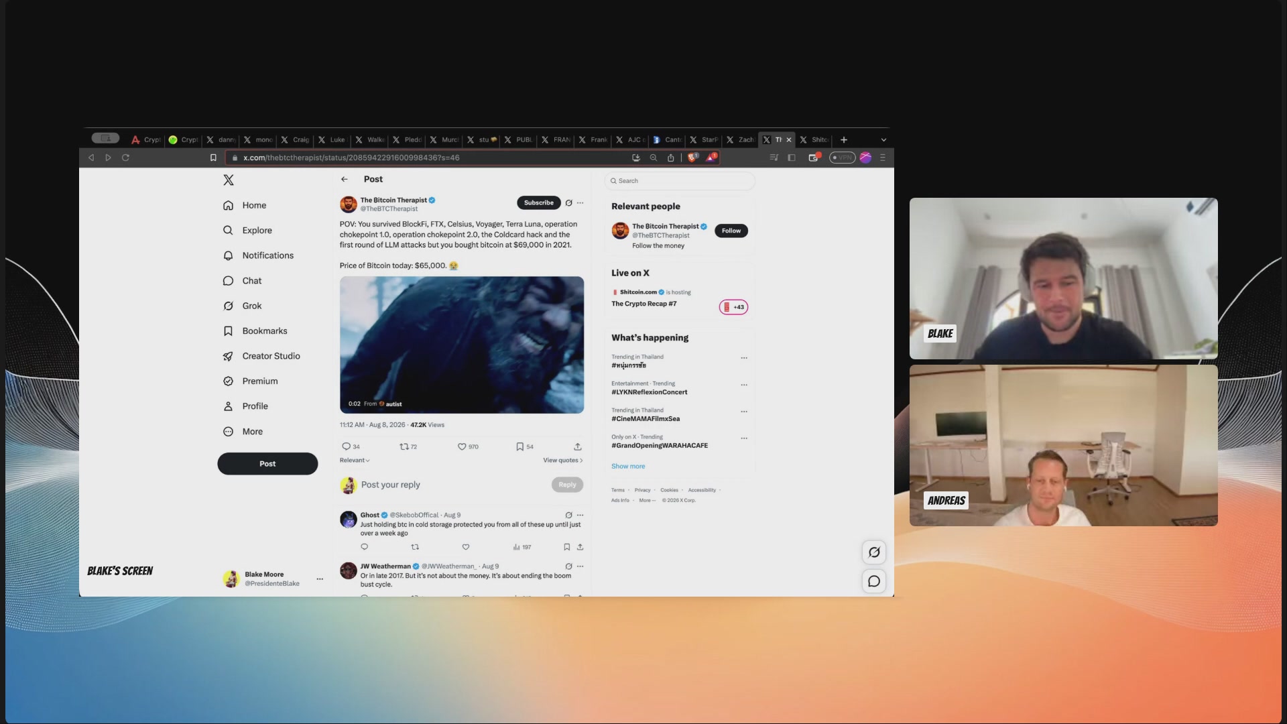Open the View quotes link
The image size is (1287, 724).
563,461
